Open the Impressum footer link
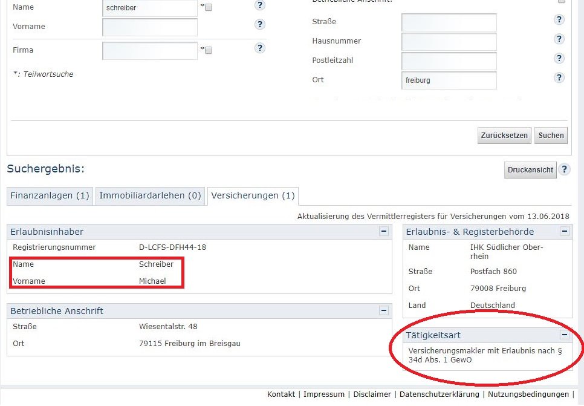The image size is (584, 406). coord(324,394)
